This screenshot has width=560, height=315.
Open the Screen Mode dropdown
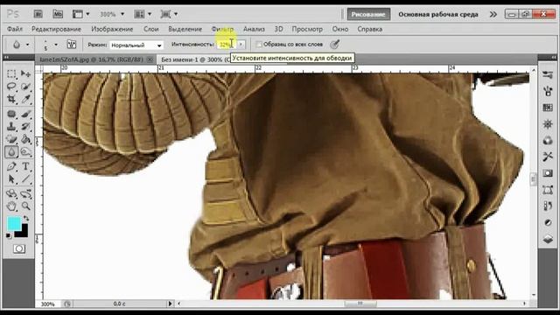pyautogui.click(x=169, y=14)
